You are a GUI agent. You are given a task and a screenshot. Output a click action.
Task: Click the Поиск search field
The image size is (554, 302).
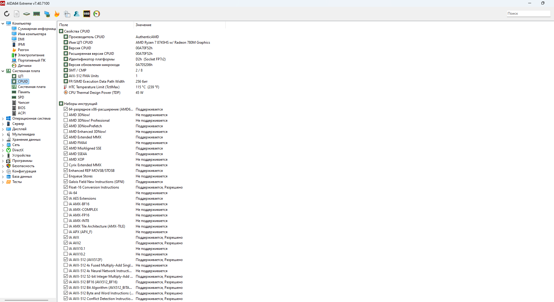[x=528, y=13]
